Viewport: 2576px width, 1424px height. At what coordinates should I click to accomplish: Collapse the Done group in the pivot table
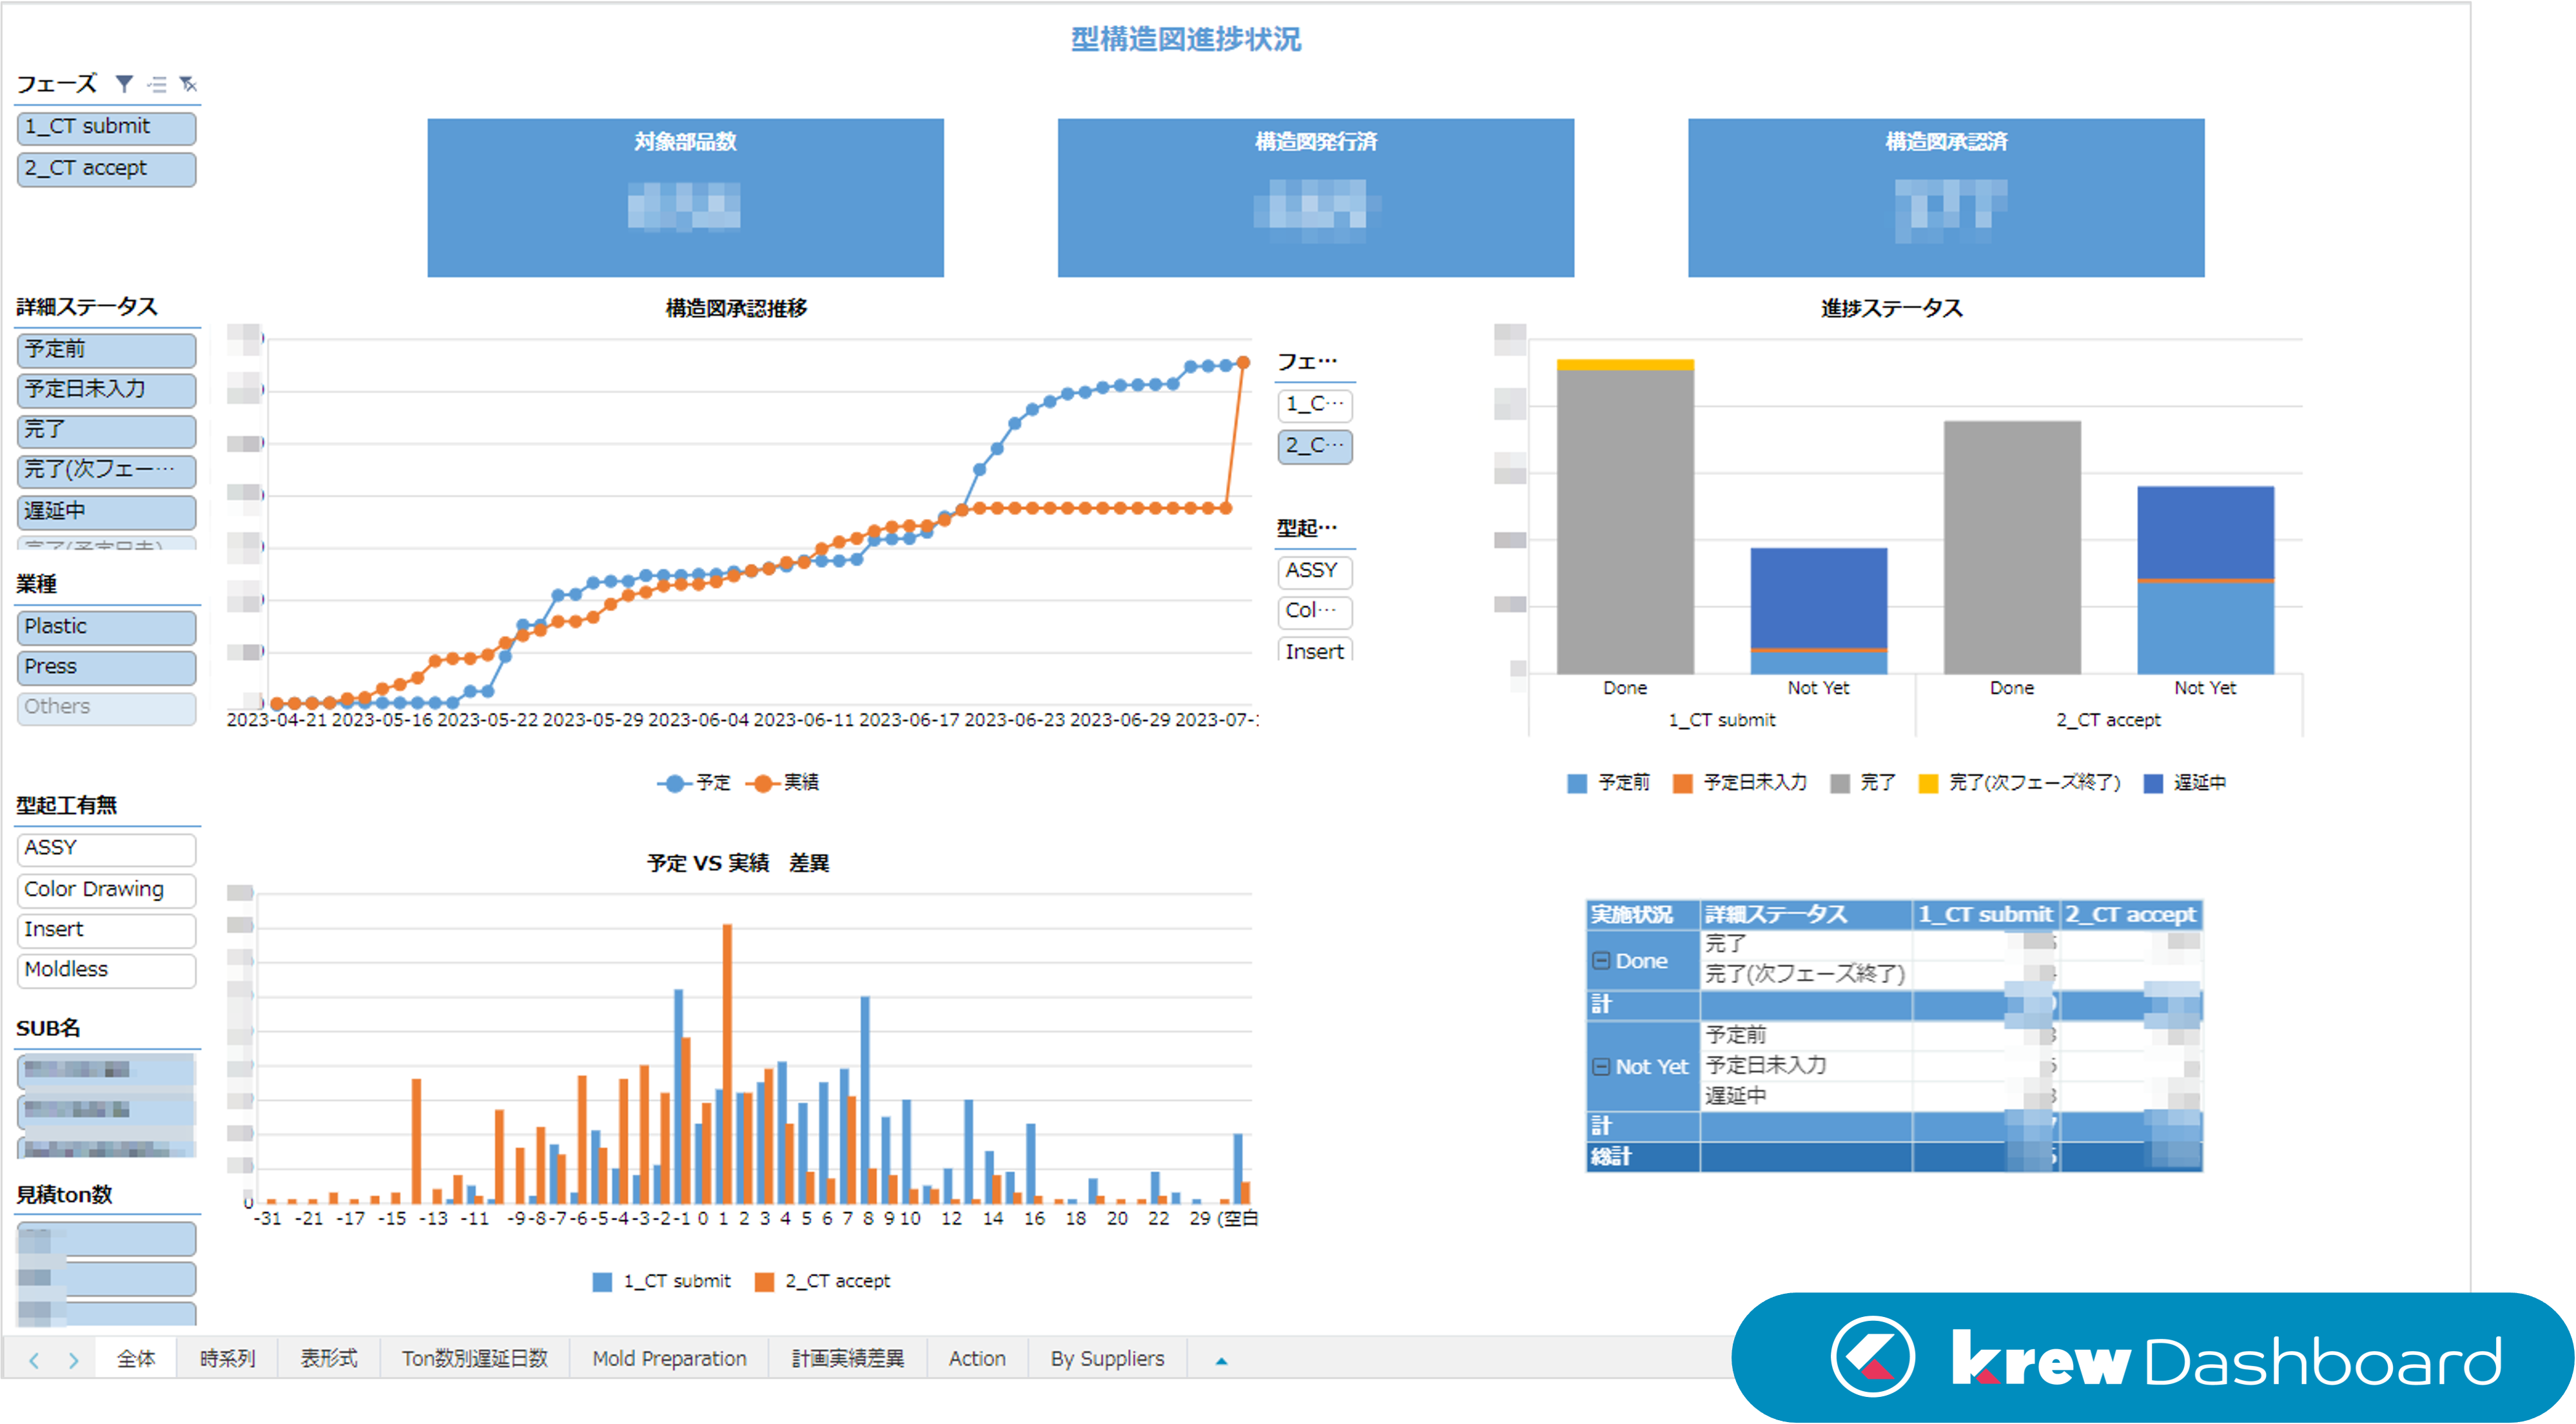tap(1601, 961)
